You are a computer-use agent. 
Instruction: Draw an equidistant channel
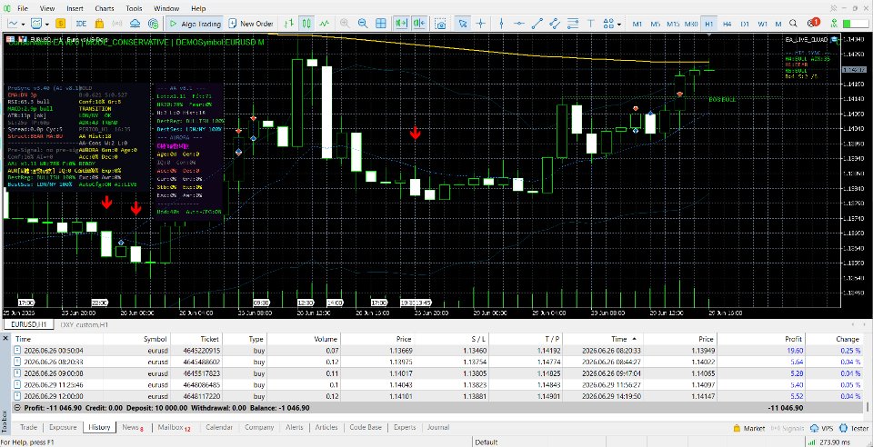[x=555, y=24]
